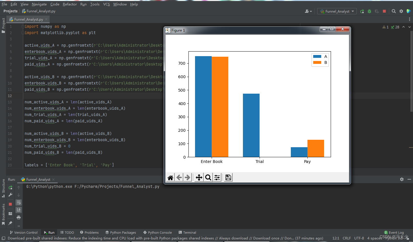Toggle the Structure tool window
Viewport: 413px width, 242px height.
tap(3, 188)
